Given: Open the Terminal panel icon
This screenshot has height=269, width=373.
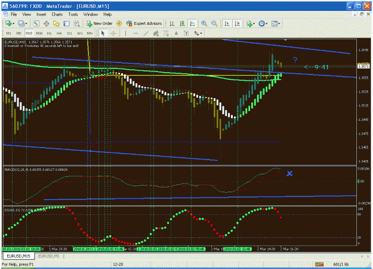Looking at the screenshot, I should tap(67, 23).
